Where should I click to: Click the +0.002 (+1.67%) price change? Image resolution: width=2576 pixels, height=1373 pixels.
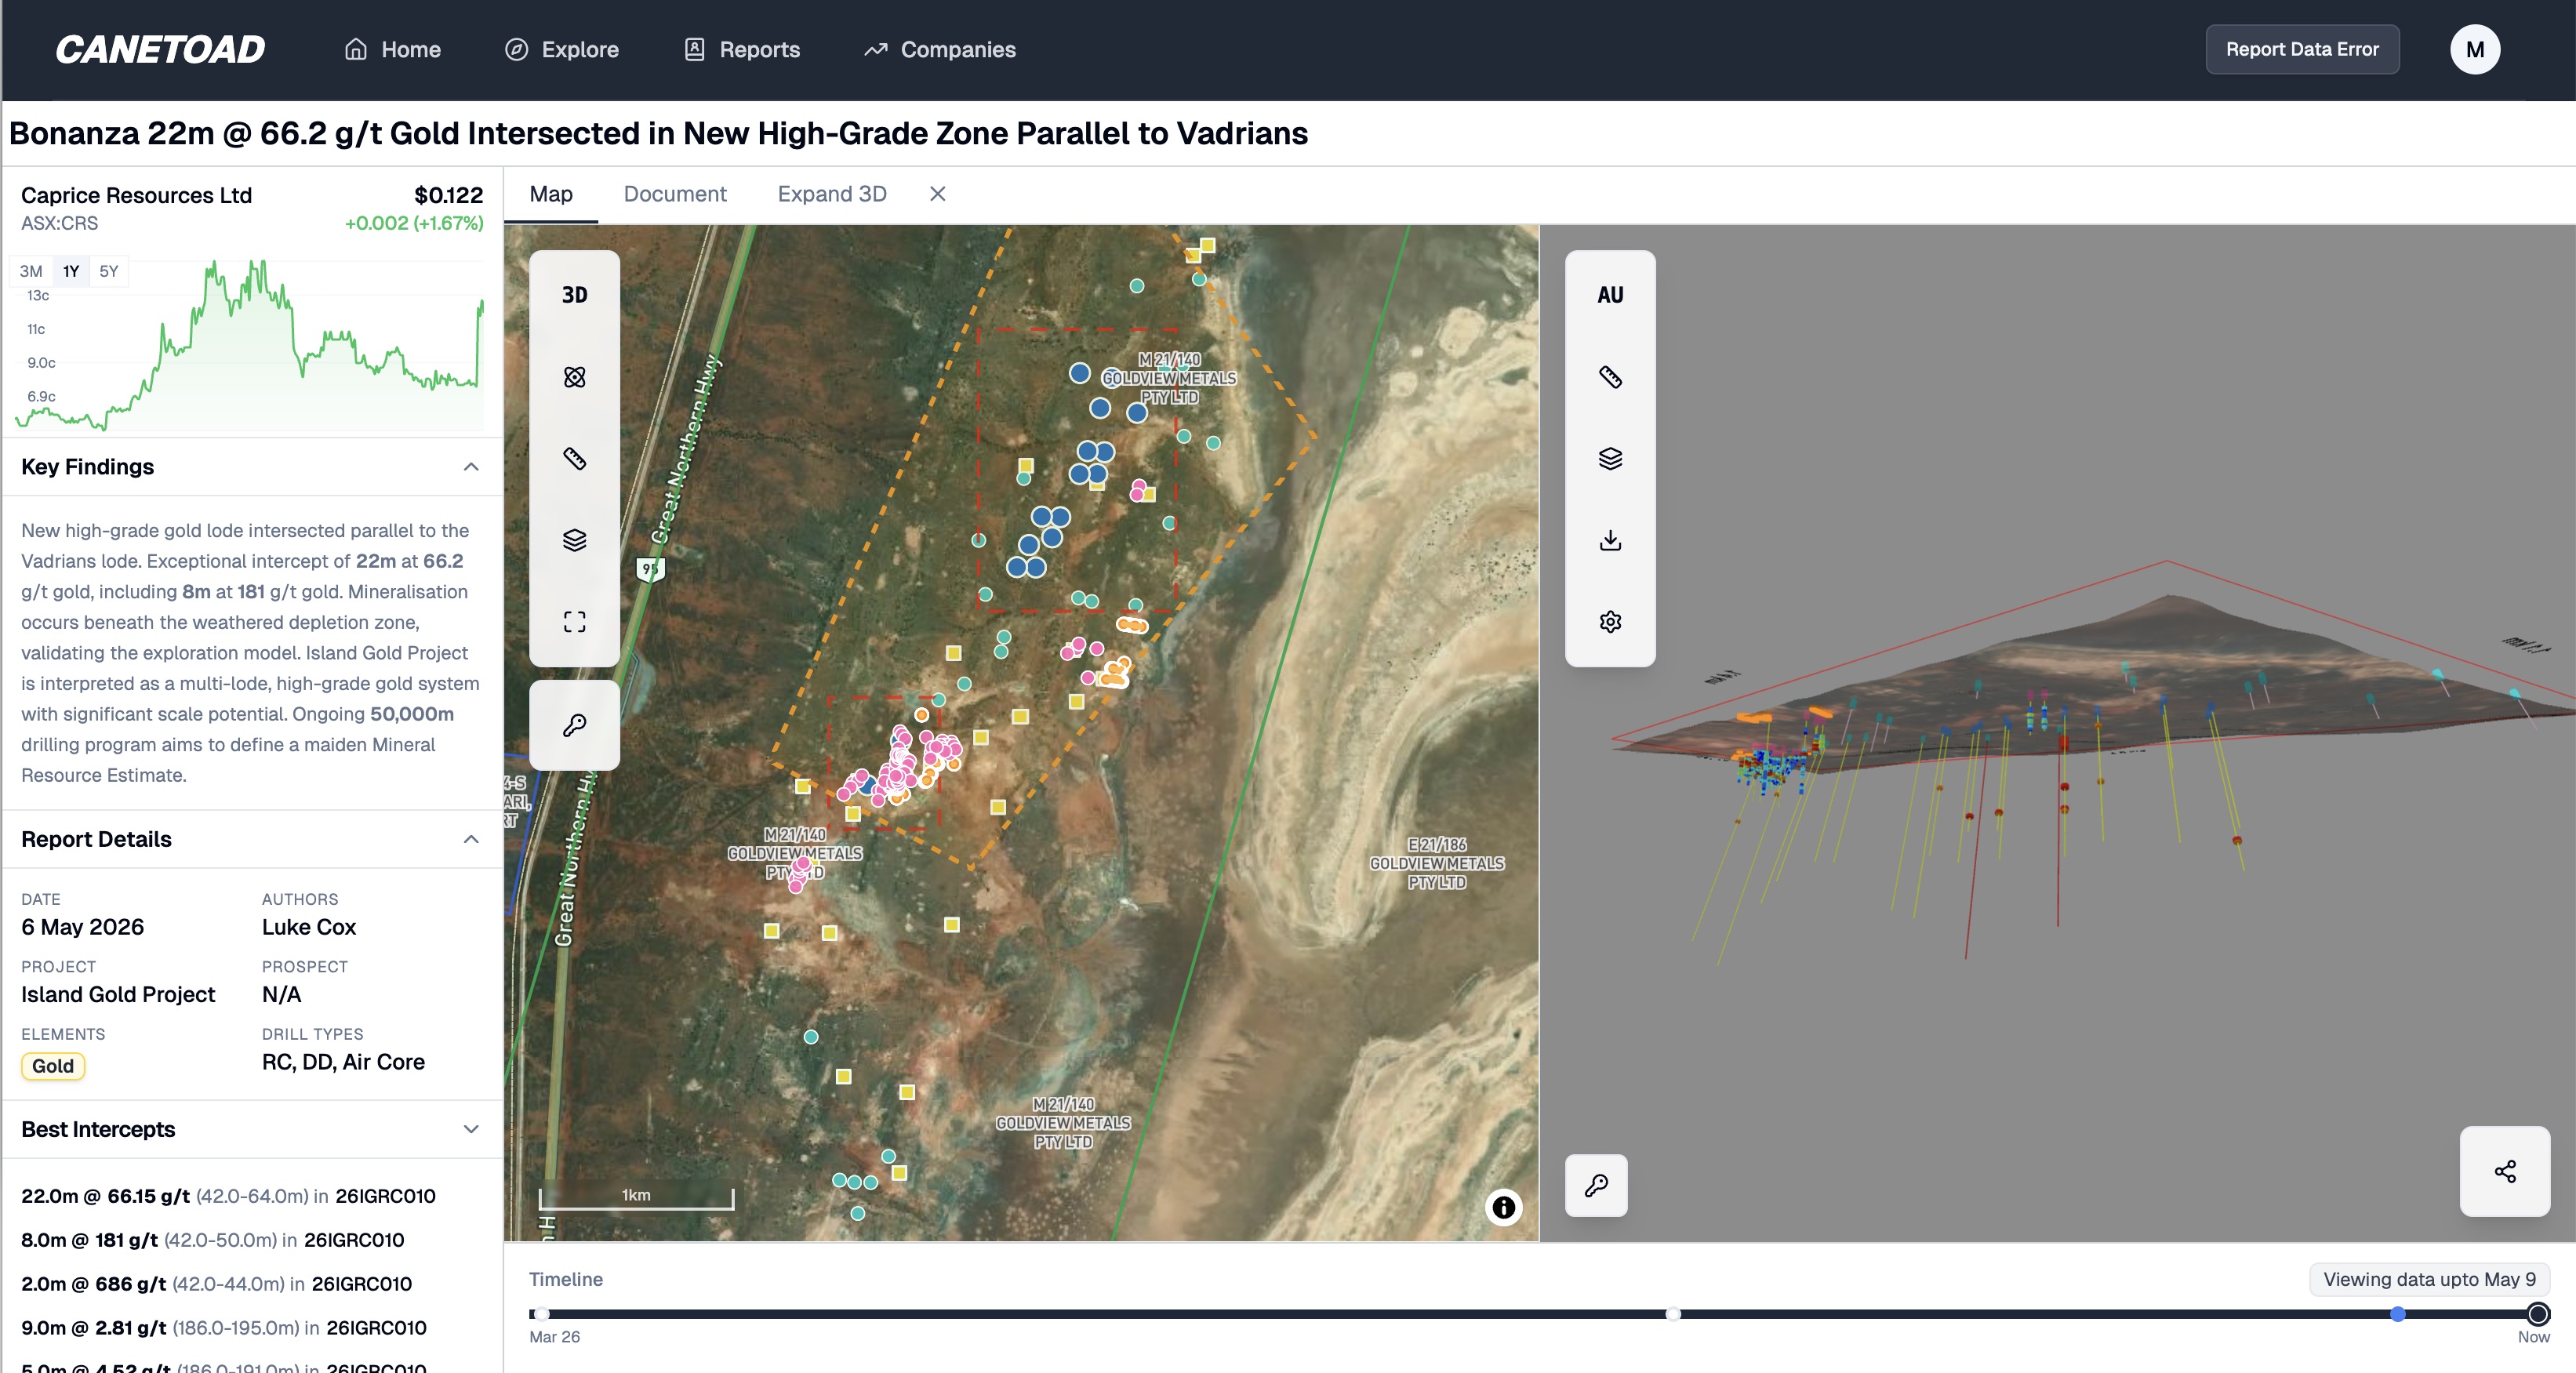414,223
